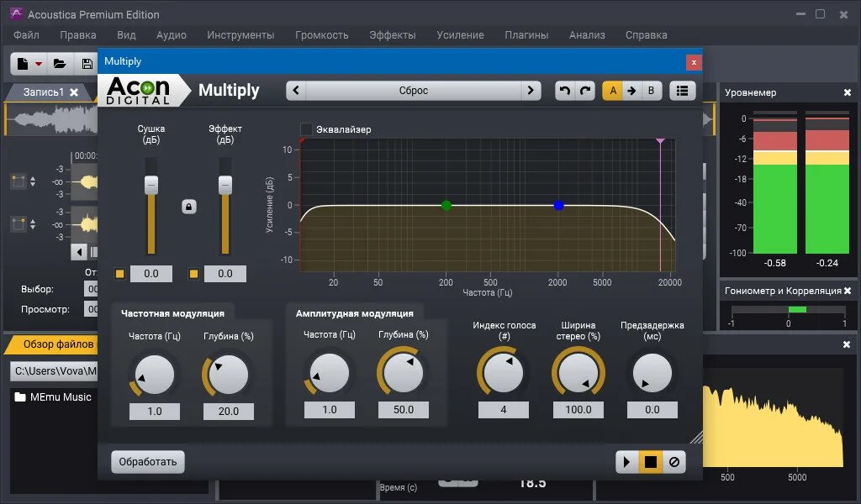Open the Эффекты menu
Image resolution: width=861 pixels, height=504 pixels.
(392, 35)
